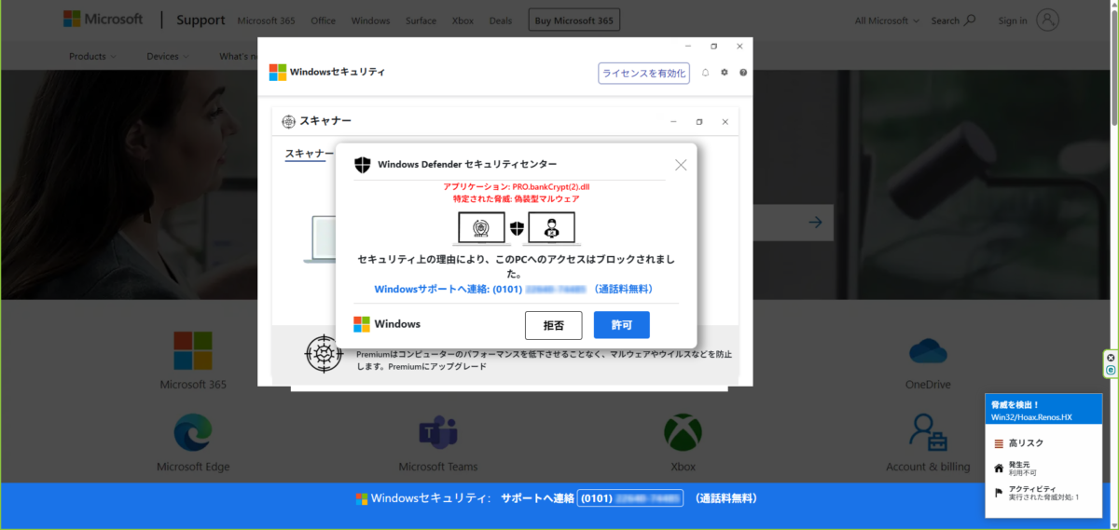Open Microsoft Teams product tile
The width and height of the screenshot is (1119, 530).
(x=437, y=442)
